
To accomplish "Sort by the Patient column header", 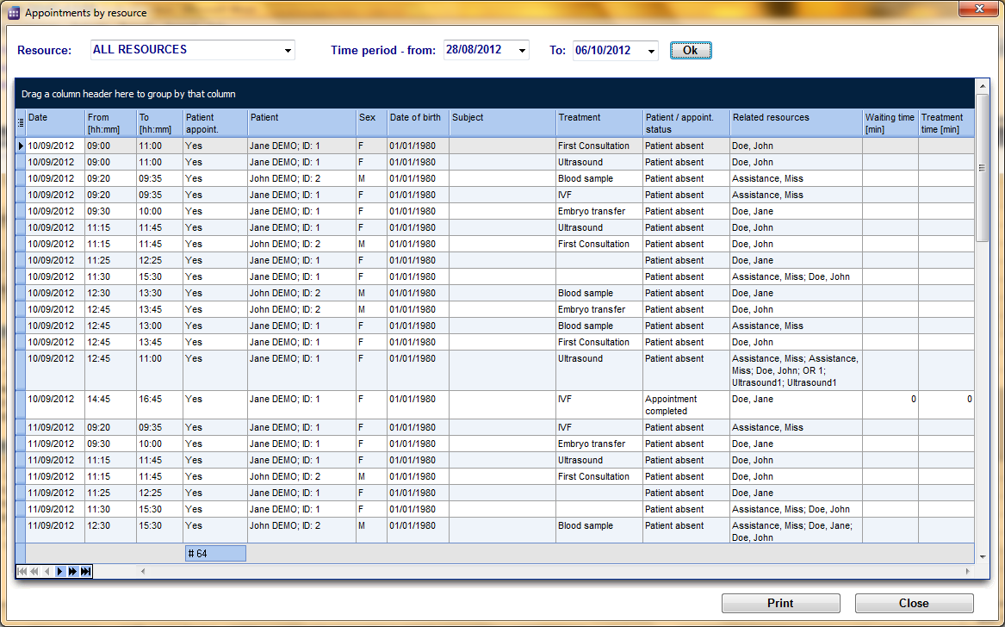I will (x=302, y=122).
